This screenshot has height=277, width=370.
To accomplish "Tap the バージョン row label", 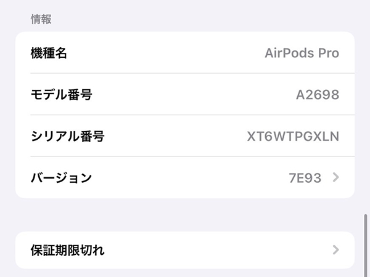I will click(x=61, y=178).
